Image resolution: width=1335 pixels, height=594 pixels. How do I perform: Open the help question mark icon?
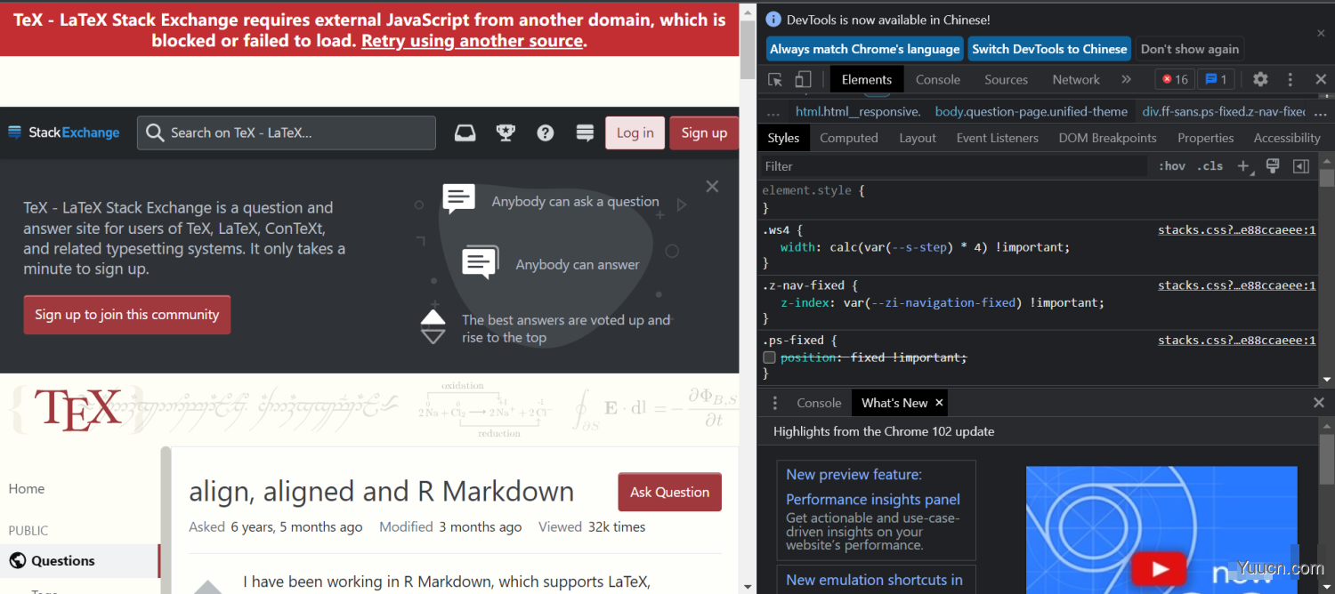546,132
